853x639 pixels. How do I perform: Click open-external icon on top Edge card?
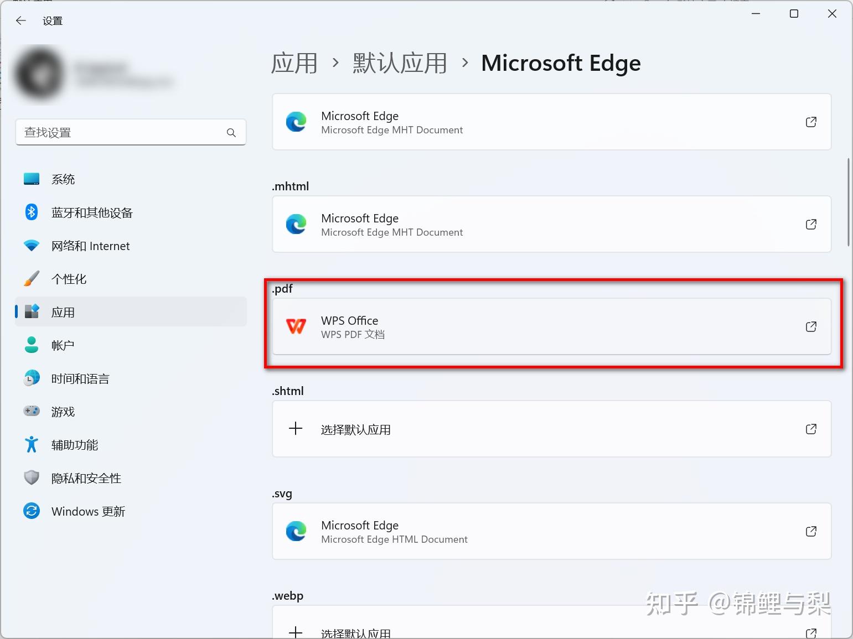pos(811,122)
